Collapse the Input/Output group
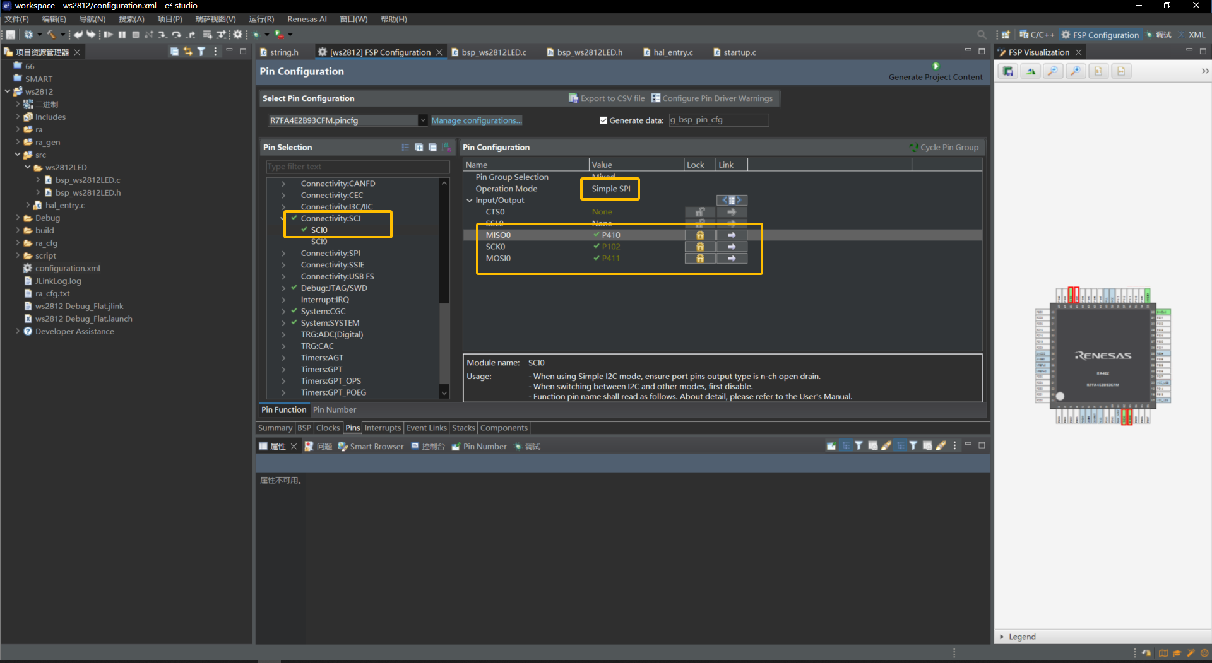This screenshot has width=1212, height=663. (x=470, y=200)
